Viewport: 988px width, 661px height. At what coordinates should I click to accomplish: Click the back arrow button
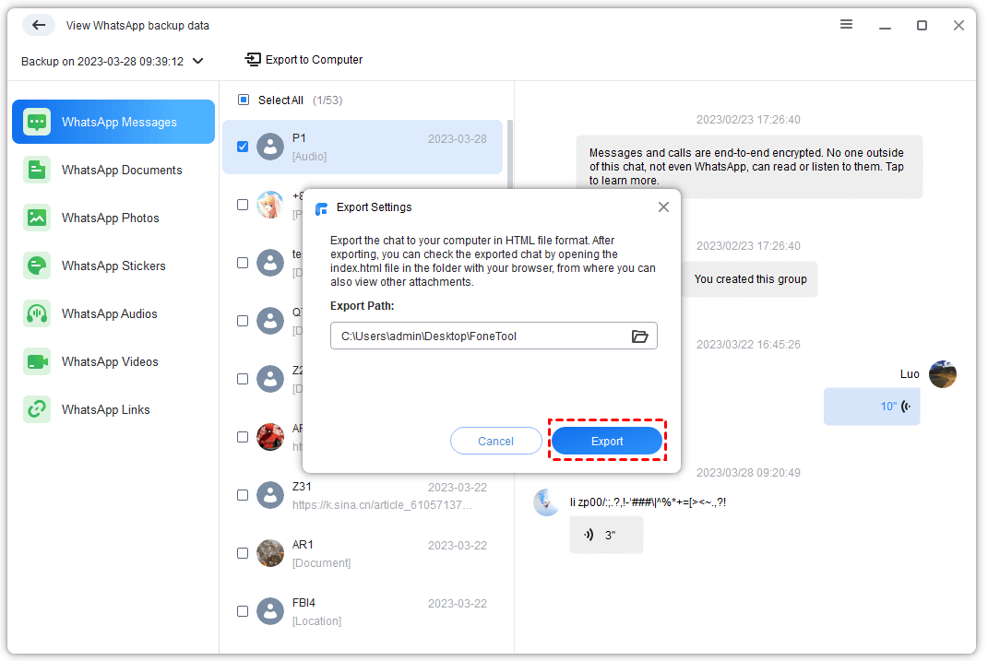point(39,25)
